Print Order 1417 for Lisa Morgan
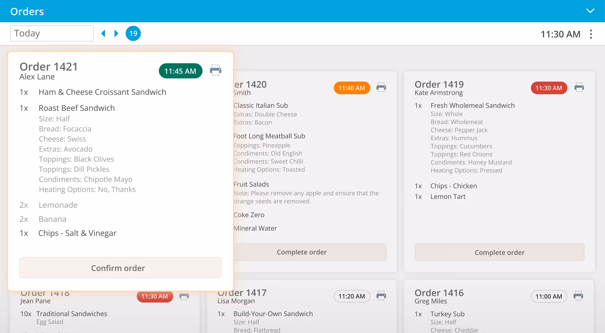Viewport: 605px width, 333px height. [382, 296]
